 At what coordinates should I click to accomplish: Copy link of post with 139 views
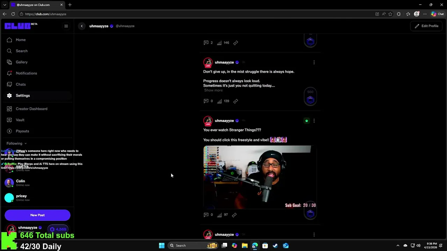pyautogui.click(x=236, y=101)
